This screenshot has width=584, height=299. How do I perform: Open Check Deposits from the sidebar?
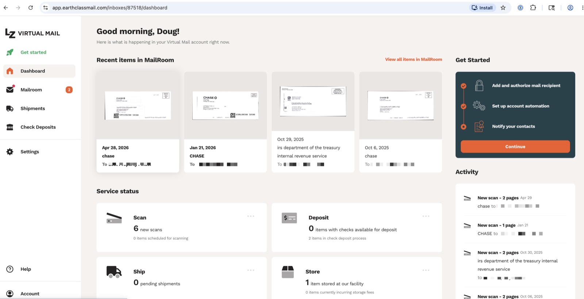pos(39,127)
